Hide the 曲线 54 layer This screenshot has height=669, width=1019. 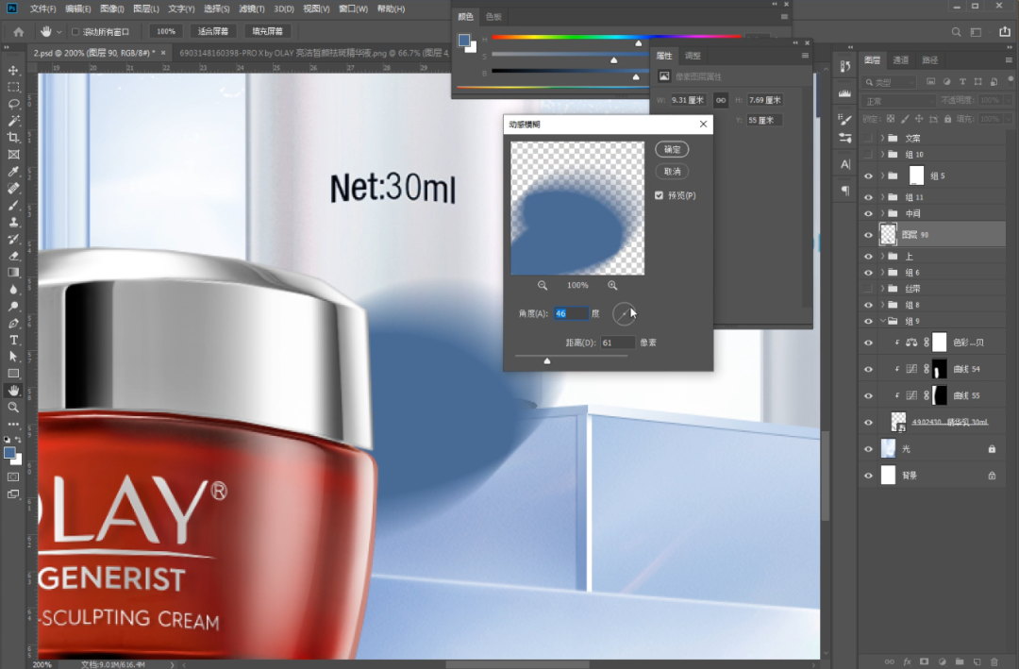tap(868, 369)
